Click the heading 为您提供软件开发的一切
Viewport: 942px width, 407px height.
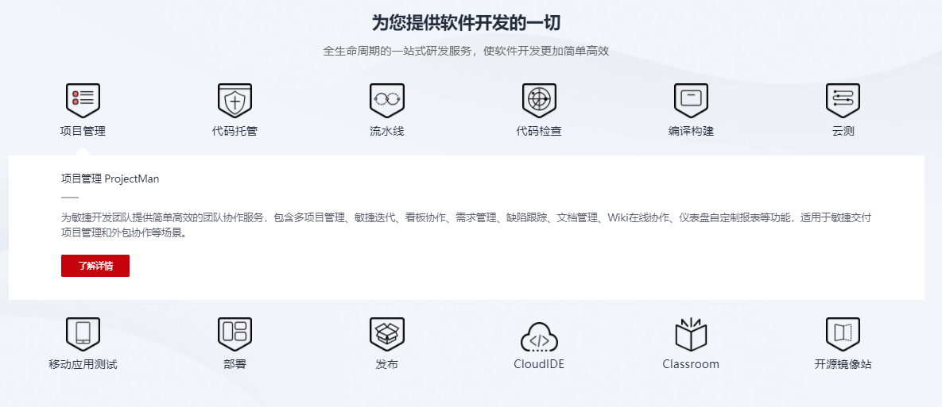pos(466,23)
